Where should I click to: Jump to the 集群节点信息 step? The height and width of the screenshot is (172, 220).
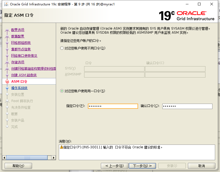(21, 49)
